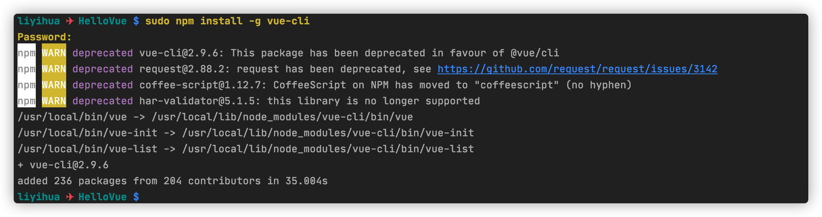This screenshot has height=217, width=822.
Task: Click the 'sudo npm install -g vue-cli' command text
Action: 227,21
